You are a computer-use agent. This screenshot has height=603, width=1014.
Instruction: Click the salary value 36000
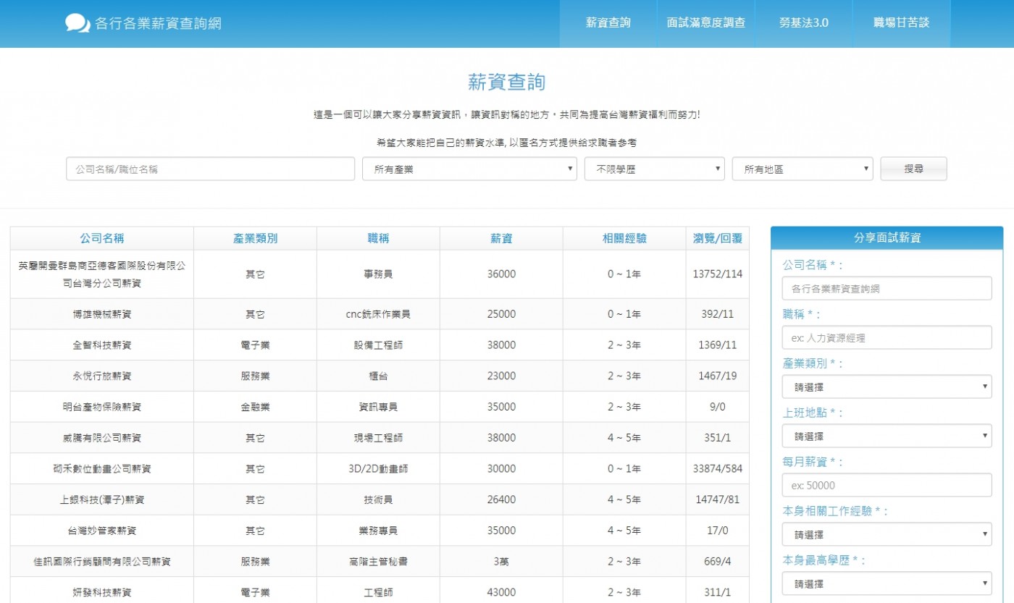501,274
